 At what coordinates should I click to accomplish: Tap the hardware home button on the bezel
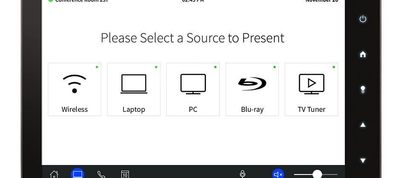pyautogui.click(x=363, y=54)
